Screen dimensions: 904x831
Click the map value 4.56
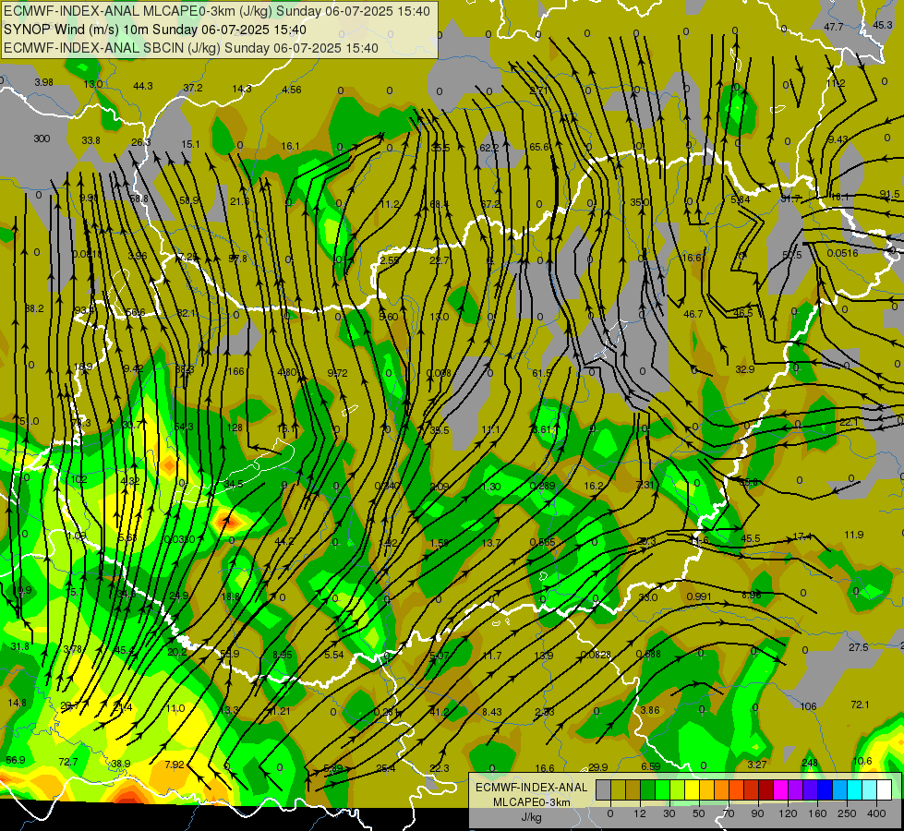point(292,90)
